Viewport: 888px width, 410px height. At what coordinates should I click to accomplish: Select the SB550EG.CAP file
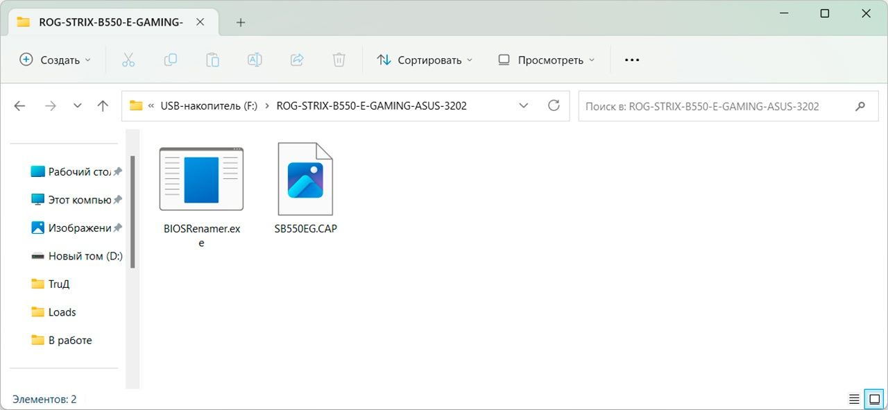click(x=305, y=187)
